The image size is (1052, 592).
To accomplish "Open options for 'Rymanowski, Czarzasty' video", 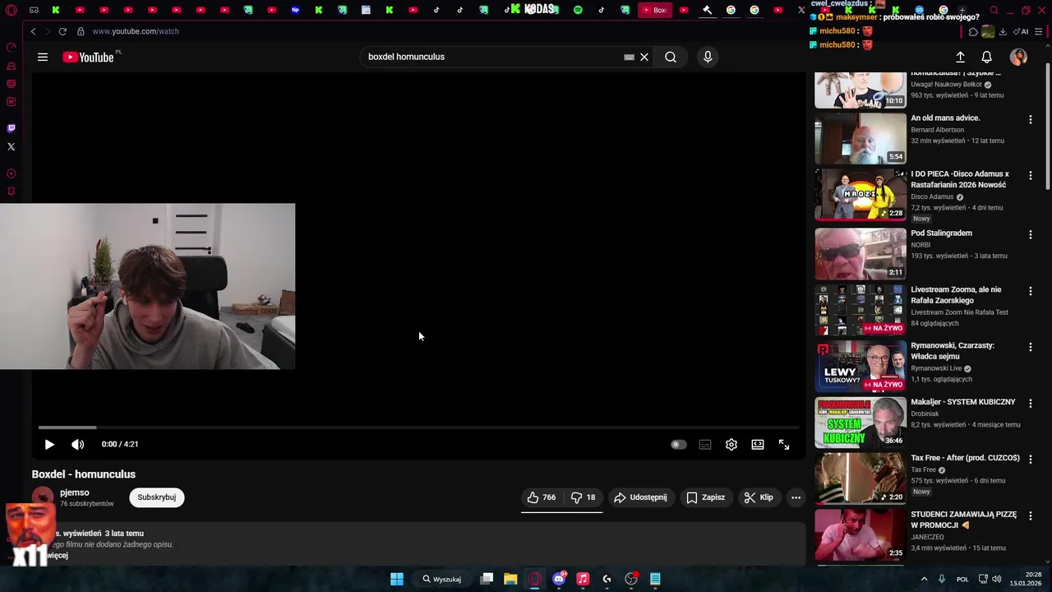I will click(1030, 347).
